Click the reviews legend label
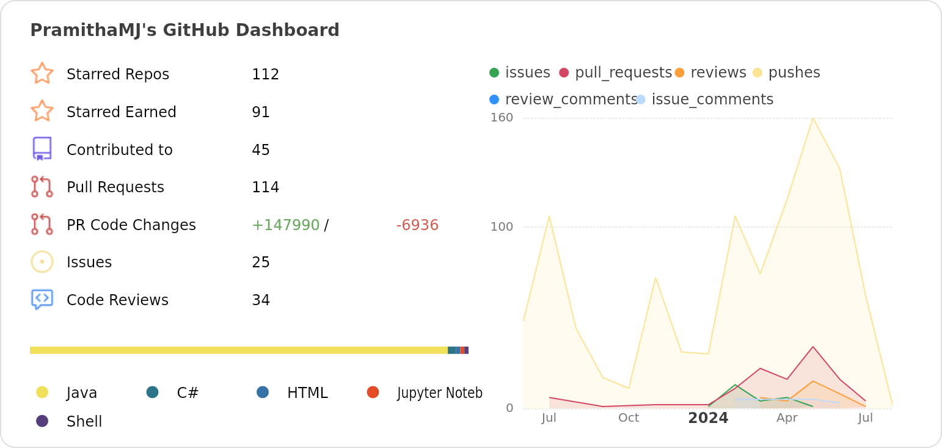 coord(718,73)
